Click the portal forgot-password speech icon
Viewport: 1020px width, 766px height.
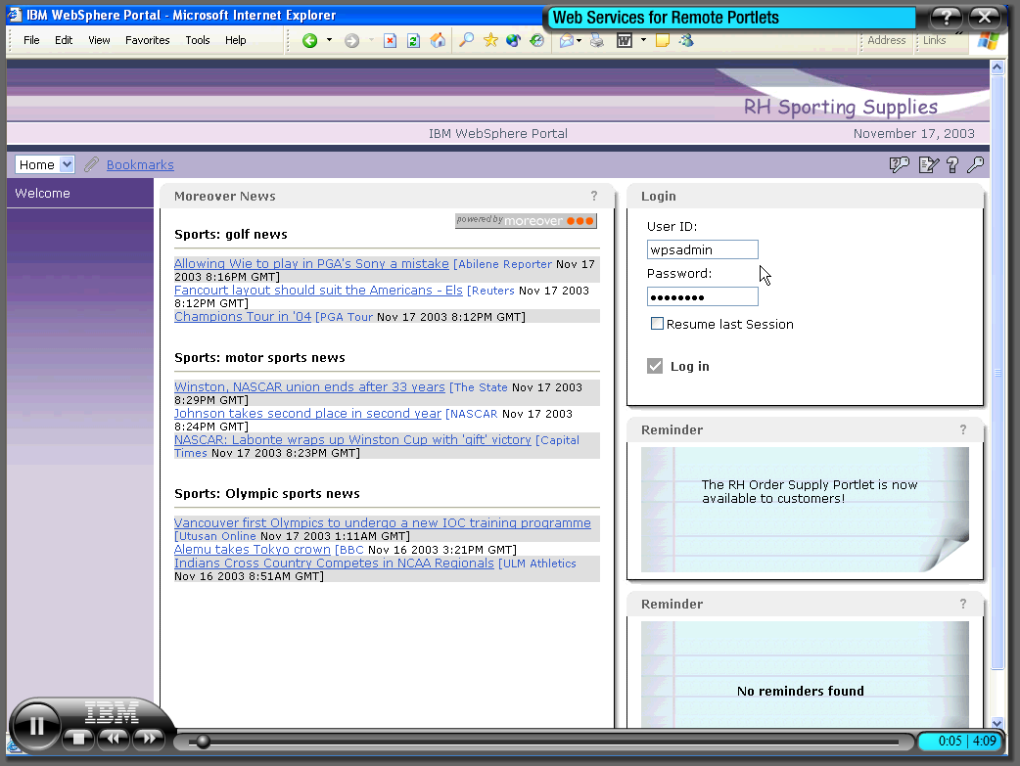899,165
